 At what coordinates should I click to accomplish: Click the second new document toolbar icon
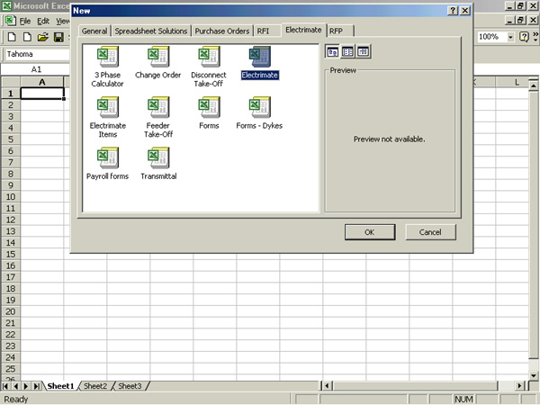tap(27, 37)
